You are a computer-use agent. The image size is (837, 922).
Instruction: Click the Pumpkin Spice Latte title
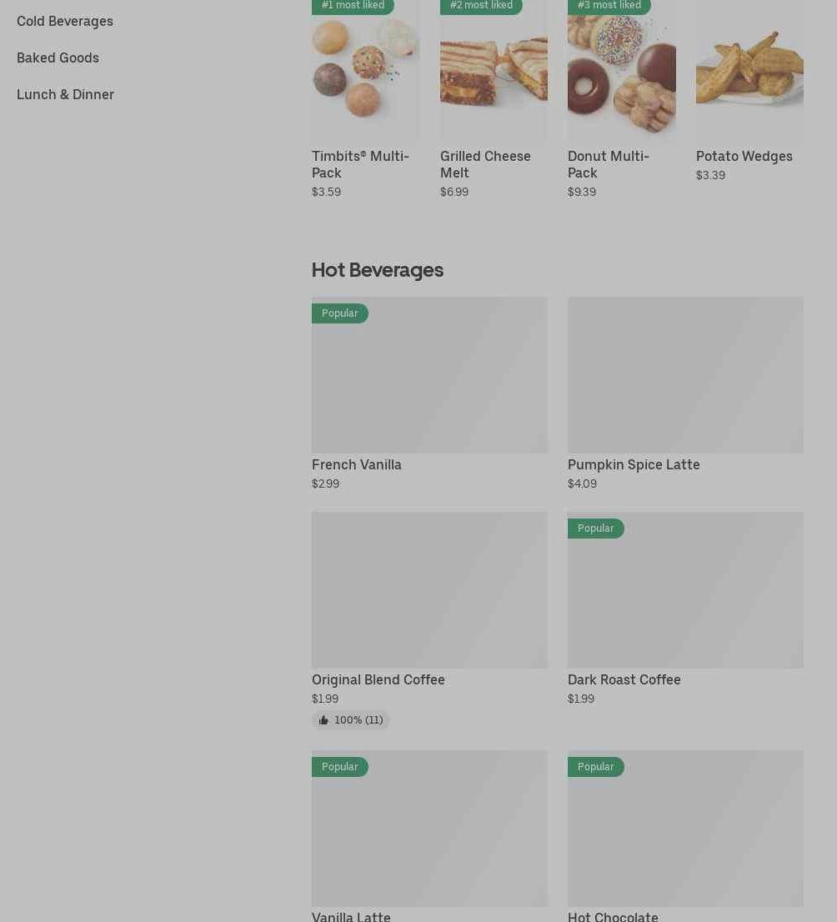pos(634,464)
